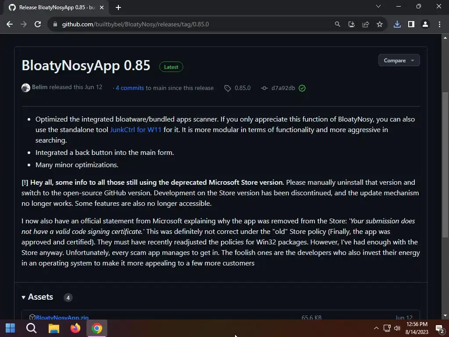
Task: Click the 65.6 KB file size text
Action: (312, 317)
